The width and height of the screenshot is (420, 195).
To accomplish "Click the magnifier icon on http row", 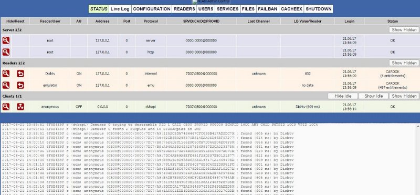I will (x=6, y=52).
